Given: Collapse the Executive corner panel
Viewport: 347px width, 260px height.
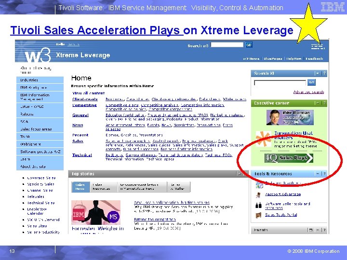Looking at the screenshot, I should [x=318, y=103].
